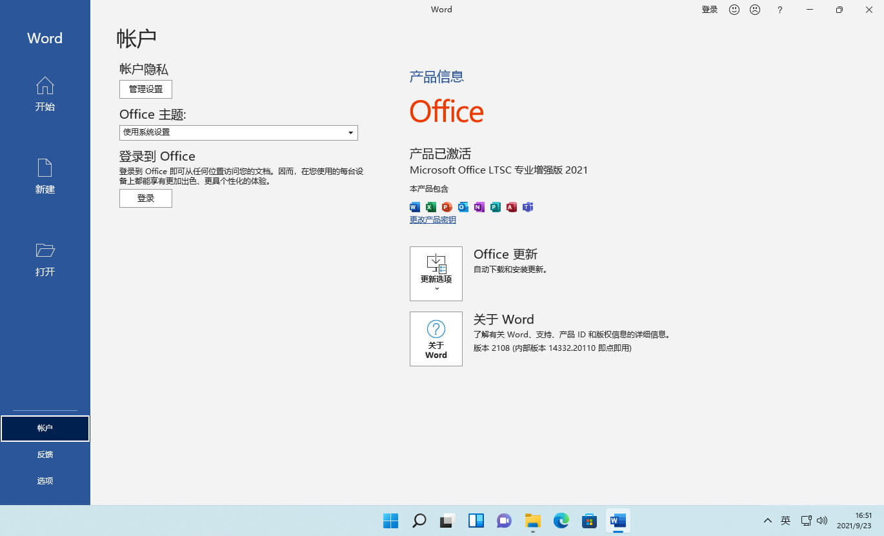
Task: Switch to the 反馈 sidebar item
Action: tap(45, 454)
